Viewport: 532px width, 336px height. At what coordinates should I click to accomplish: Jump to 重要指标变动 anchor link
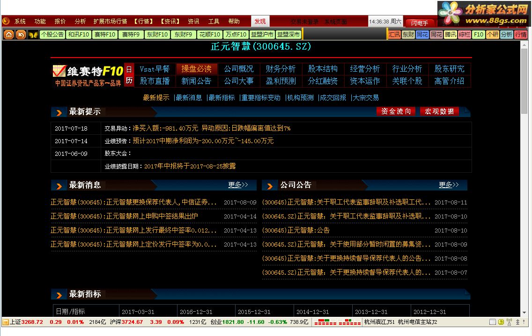(260, 98)
